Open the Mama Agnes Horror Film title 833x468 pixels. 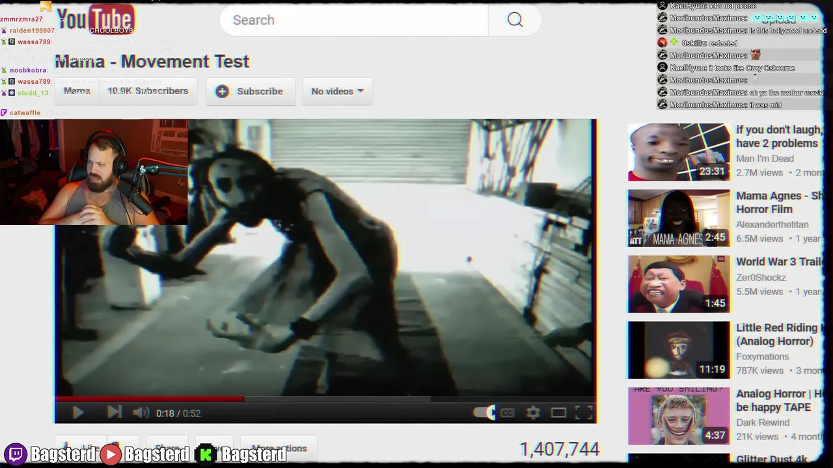click(779, 203)
